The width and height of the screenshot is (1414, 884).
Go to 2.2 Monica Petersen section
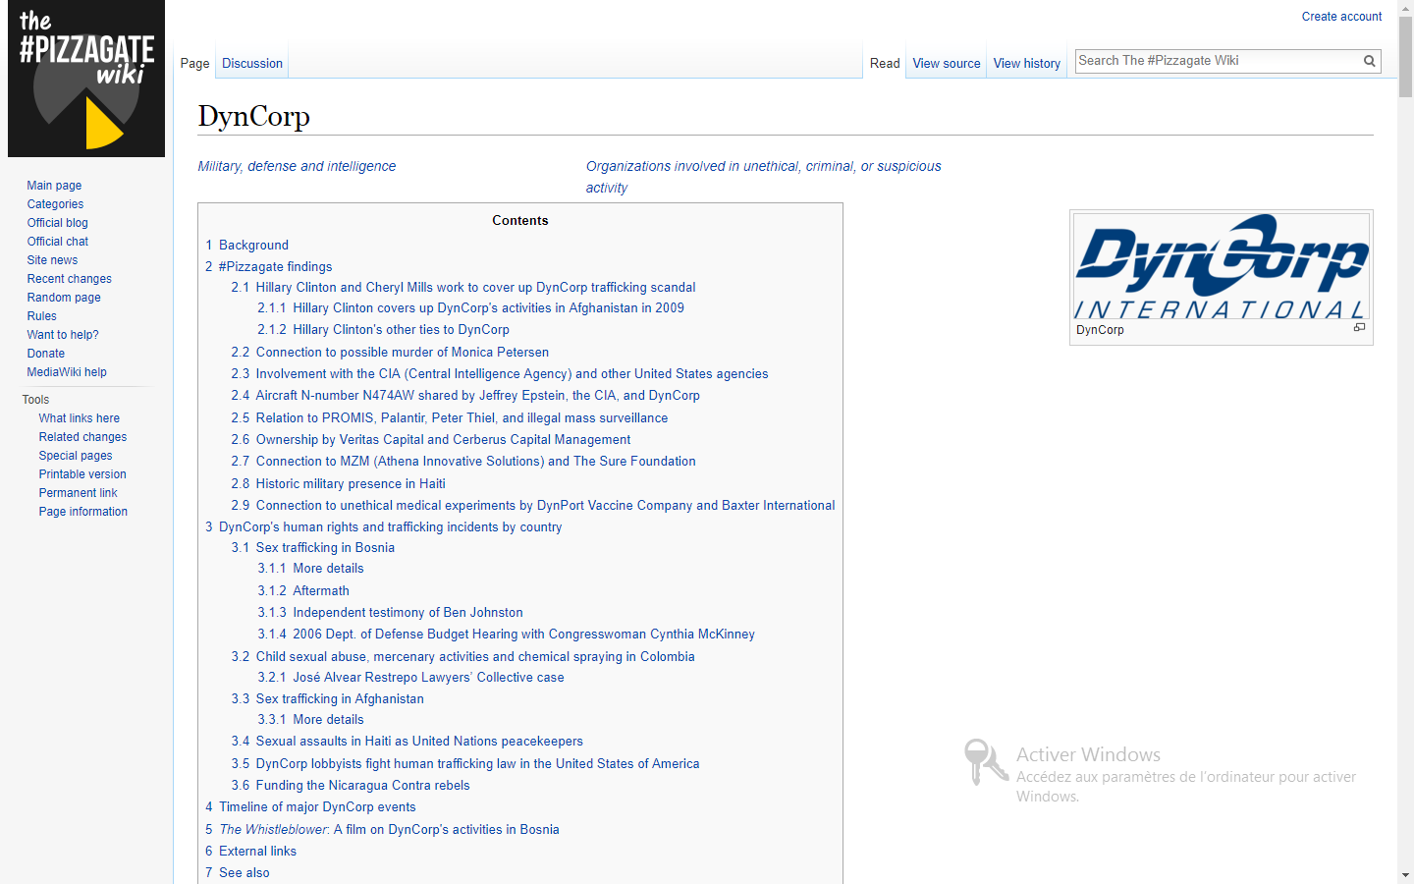390,353
